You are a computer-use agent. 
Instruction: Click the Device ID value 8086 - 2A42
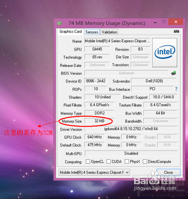click(x=96, y=81)
